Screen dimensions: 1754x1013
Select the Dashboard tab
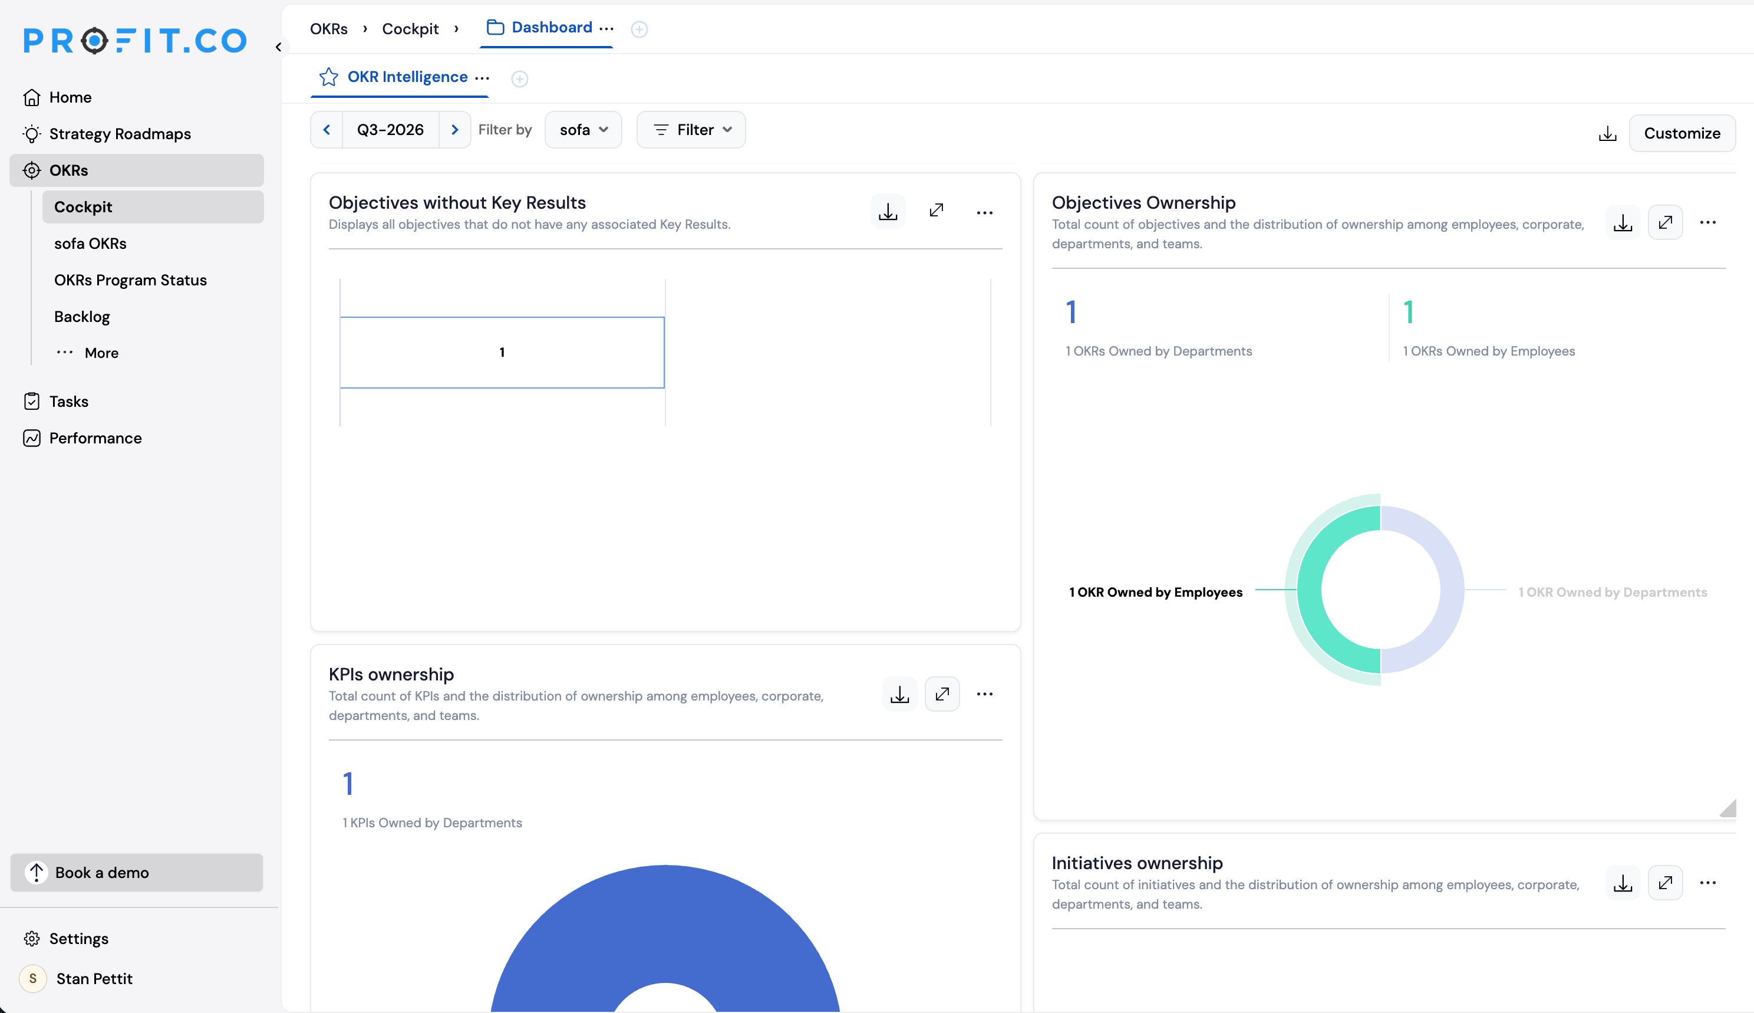(x=539, y=27)
